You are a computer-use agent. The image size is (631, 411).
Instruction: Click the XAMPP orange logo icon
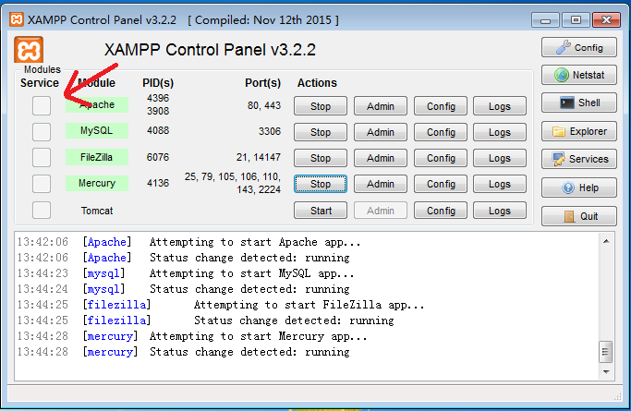coord(29,50)
